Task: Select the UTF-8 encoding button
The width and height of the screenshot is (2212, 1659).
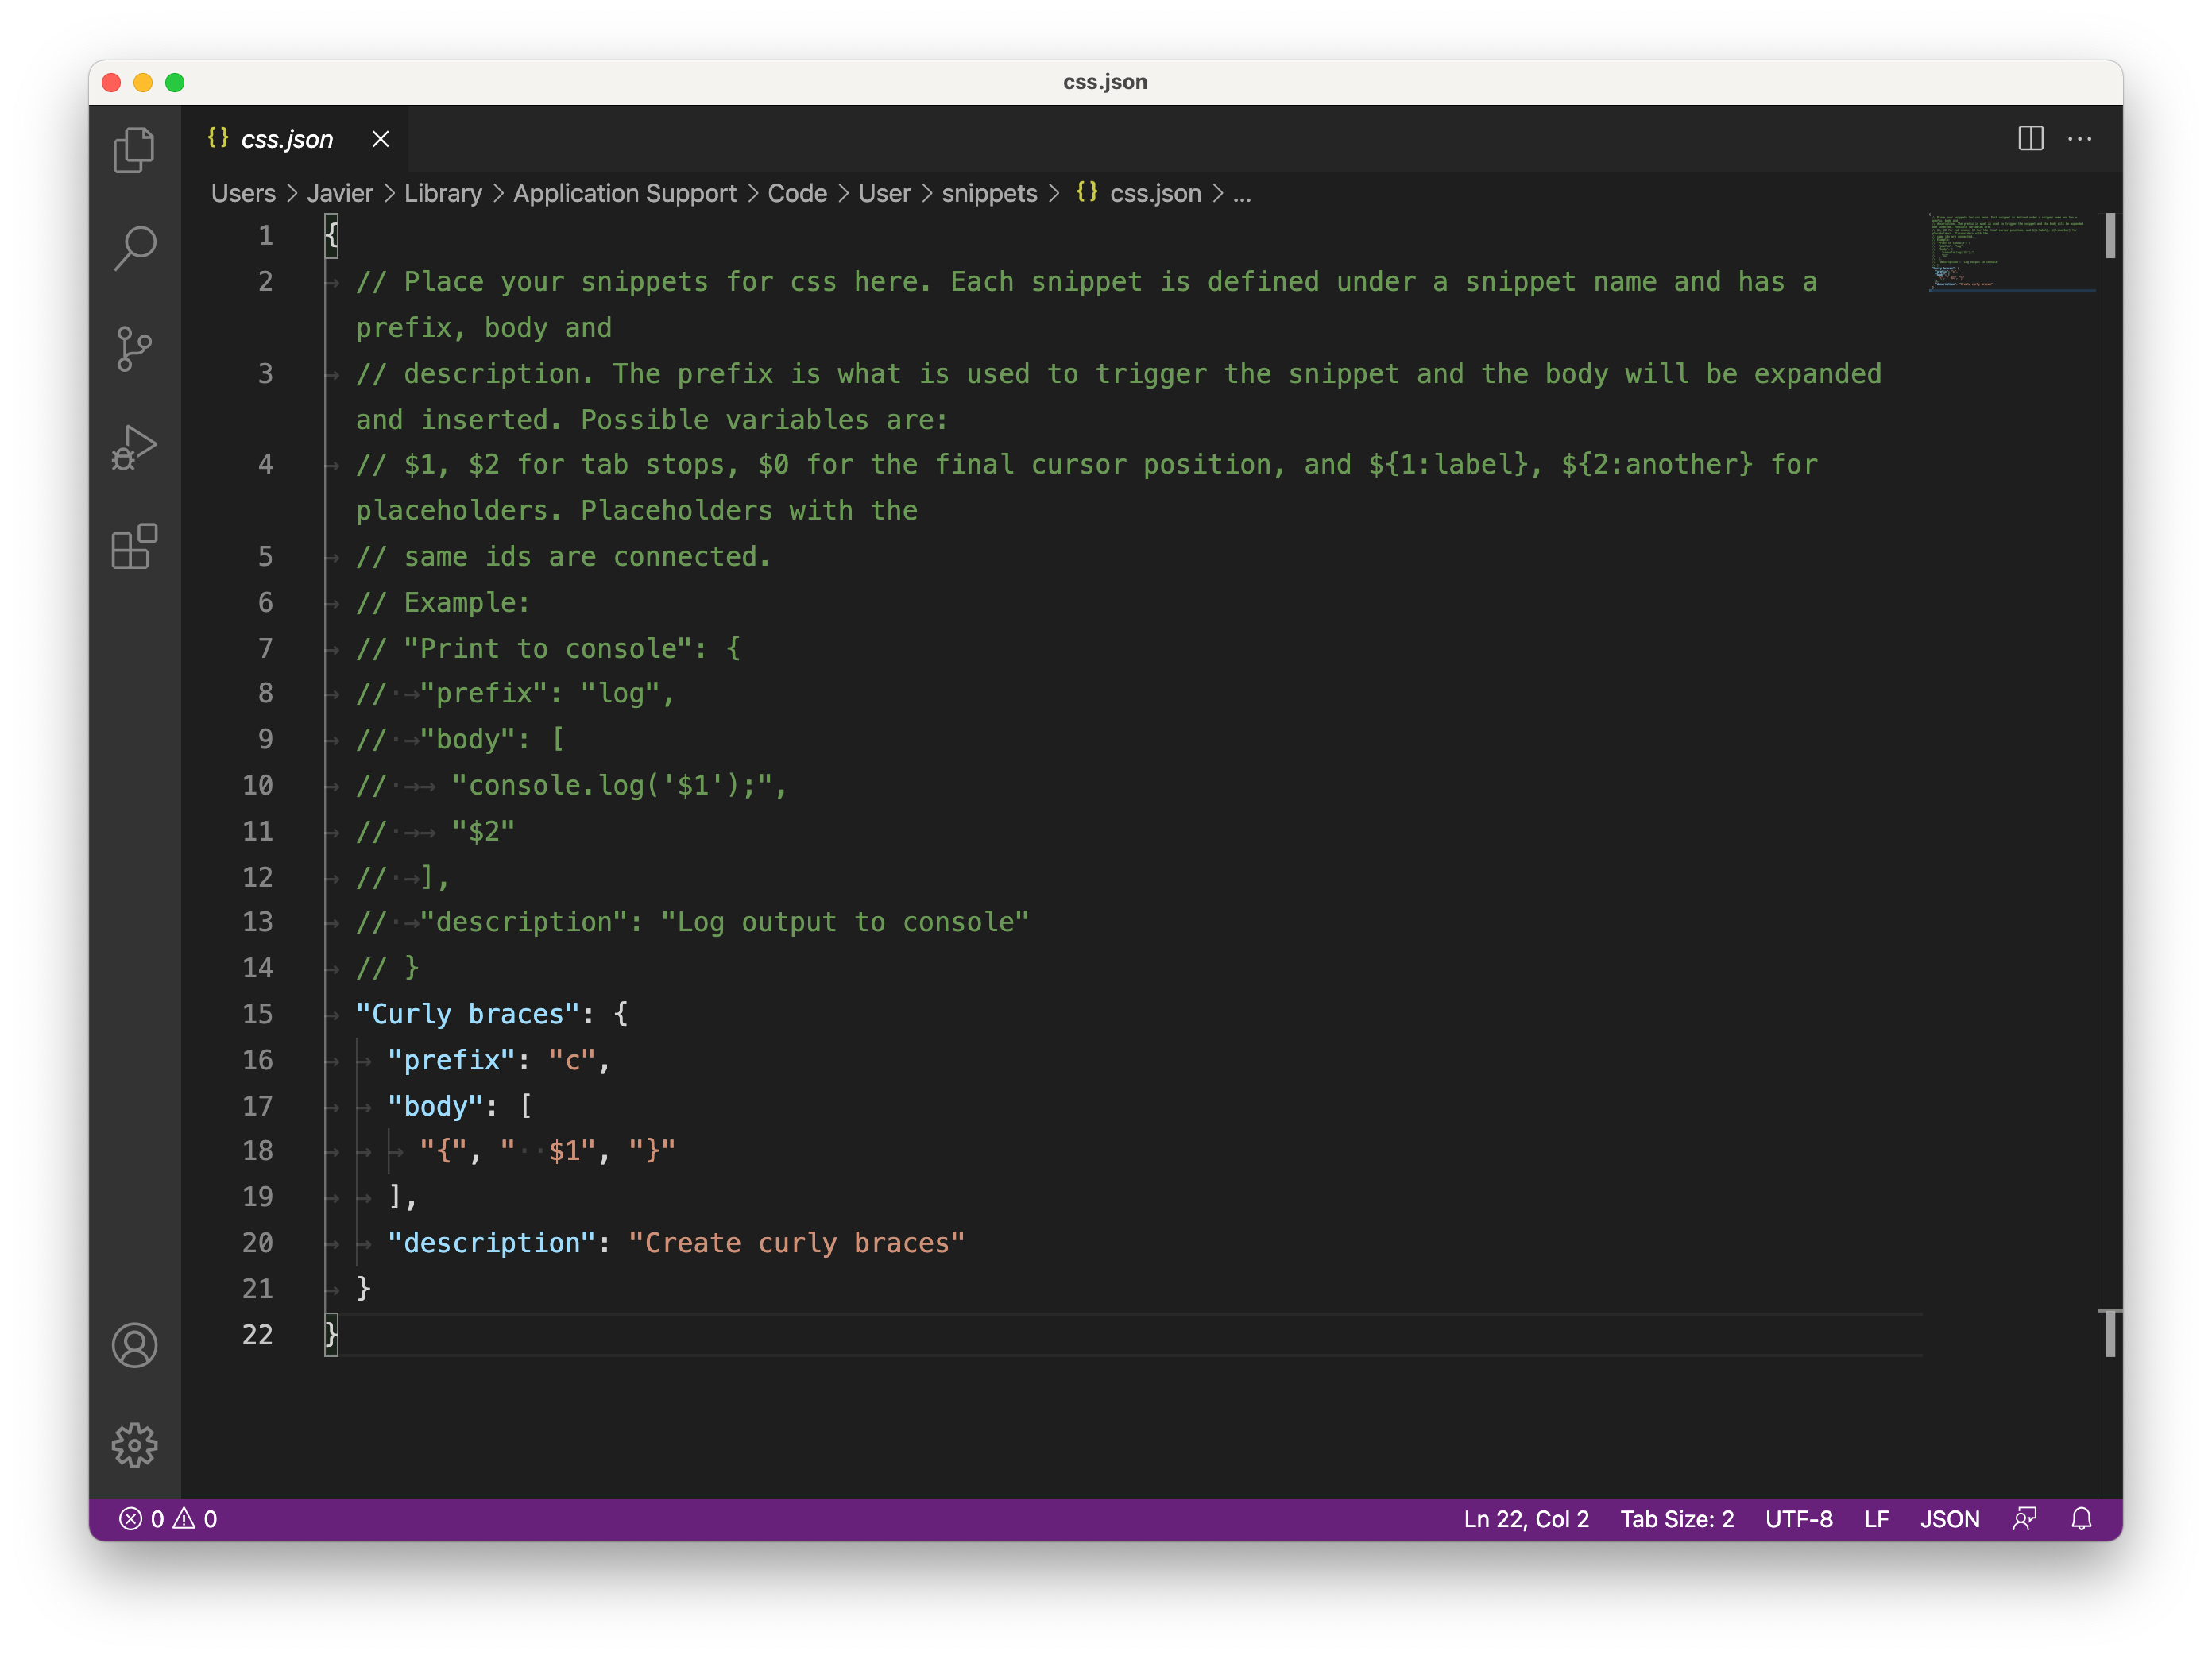Action: pos(1801,1518)
